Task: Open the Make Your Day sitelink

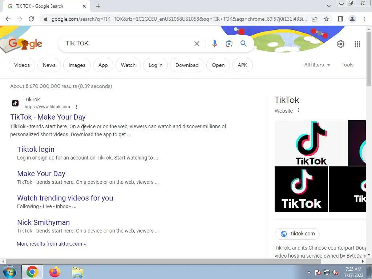Action: click(41, 174)
